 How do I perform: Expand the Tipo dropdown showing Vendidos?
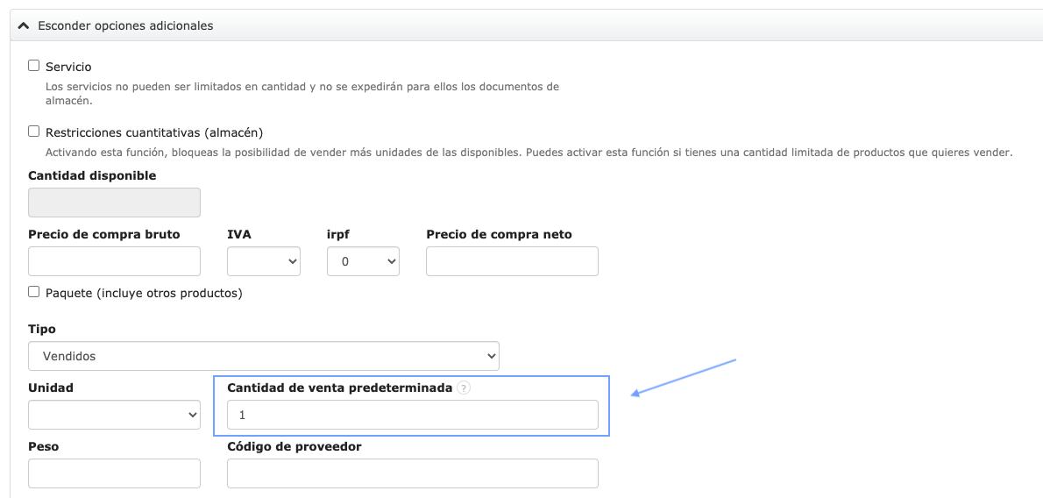click(263, 356)
